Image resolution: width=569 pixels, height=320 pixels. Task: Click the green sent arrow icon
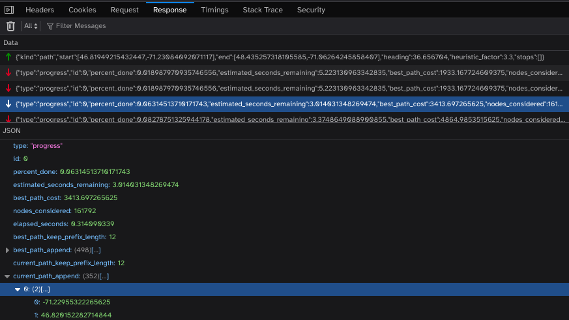(x=8, y=57)
